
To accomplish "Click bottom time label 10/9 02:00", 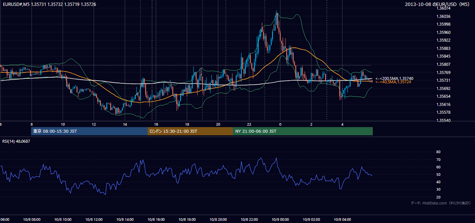I will [311, 220].
